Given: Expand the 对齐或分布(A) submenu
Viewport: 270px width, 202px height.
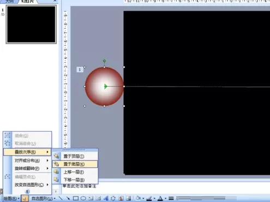Looking at the screenshot, I should click(27, 161).
